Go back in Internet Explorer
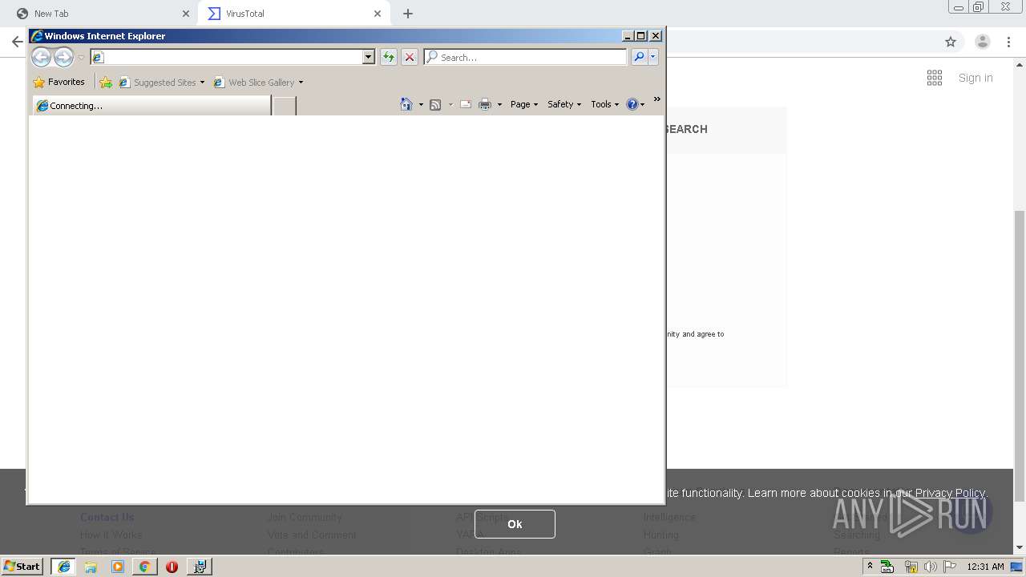 click(41, 57)
